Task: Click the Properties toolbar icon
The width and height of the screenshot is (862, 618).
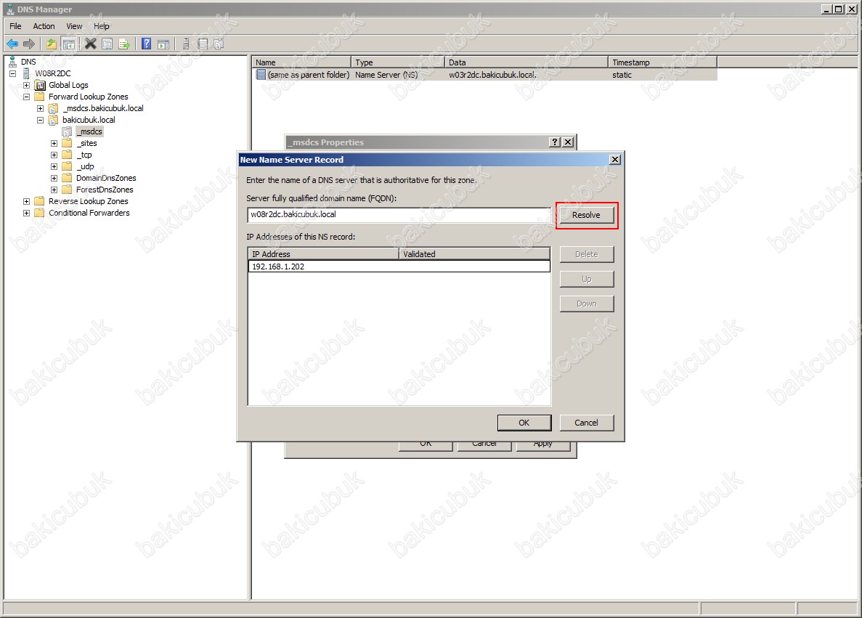Action: coord(107,44)
